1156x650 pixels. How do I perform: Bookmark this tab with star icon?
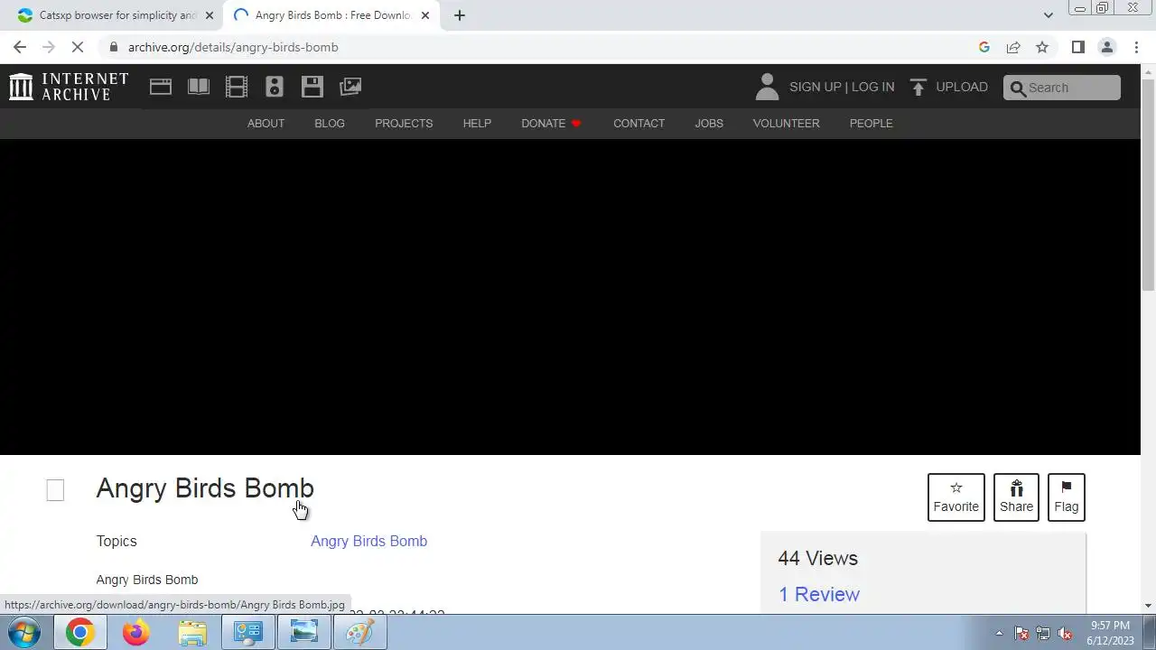coord(1042,47)
